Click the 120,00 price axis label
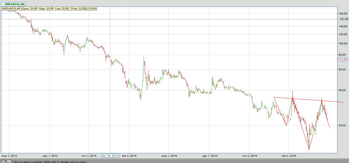349x163 pixels. pos(343,35)
